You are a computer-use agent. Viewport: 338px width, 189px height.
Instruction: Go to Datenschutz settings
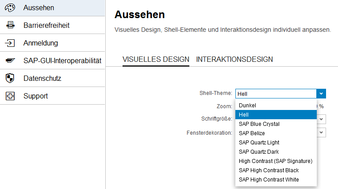(x=42, y=79)
